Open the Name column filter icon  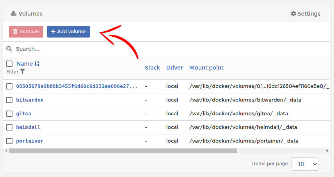pyautogui.click(x=23, y=72)
